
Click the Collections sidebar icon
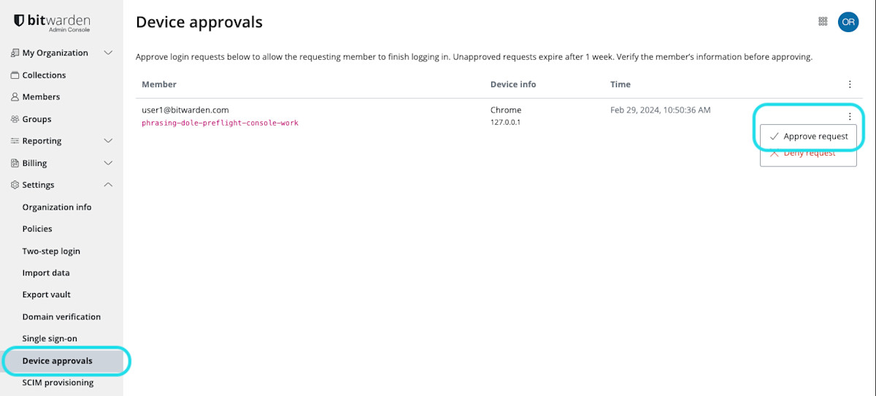pyautogui.click(x=15, y=75)
